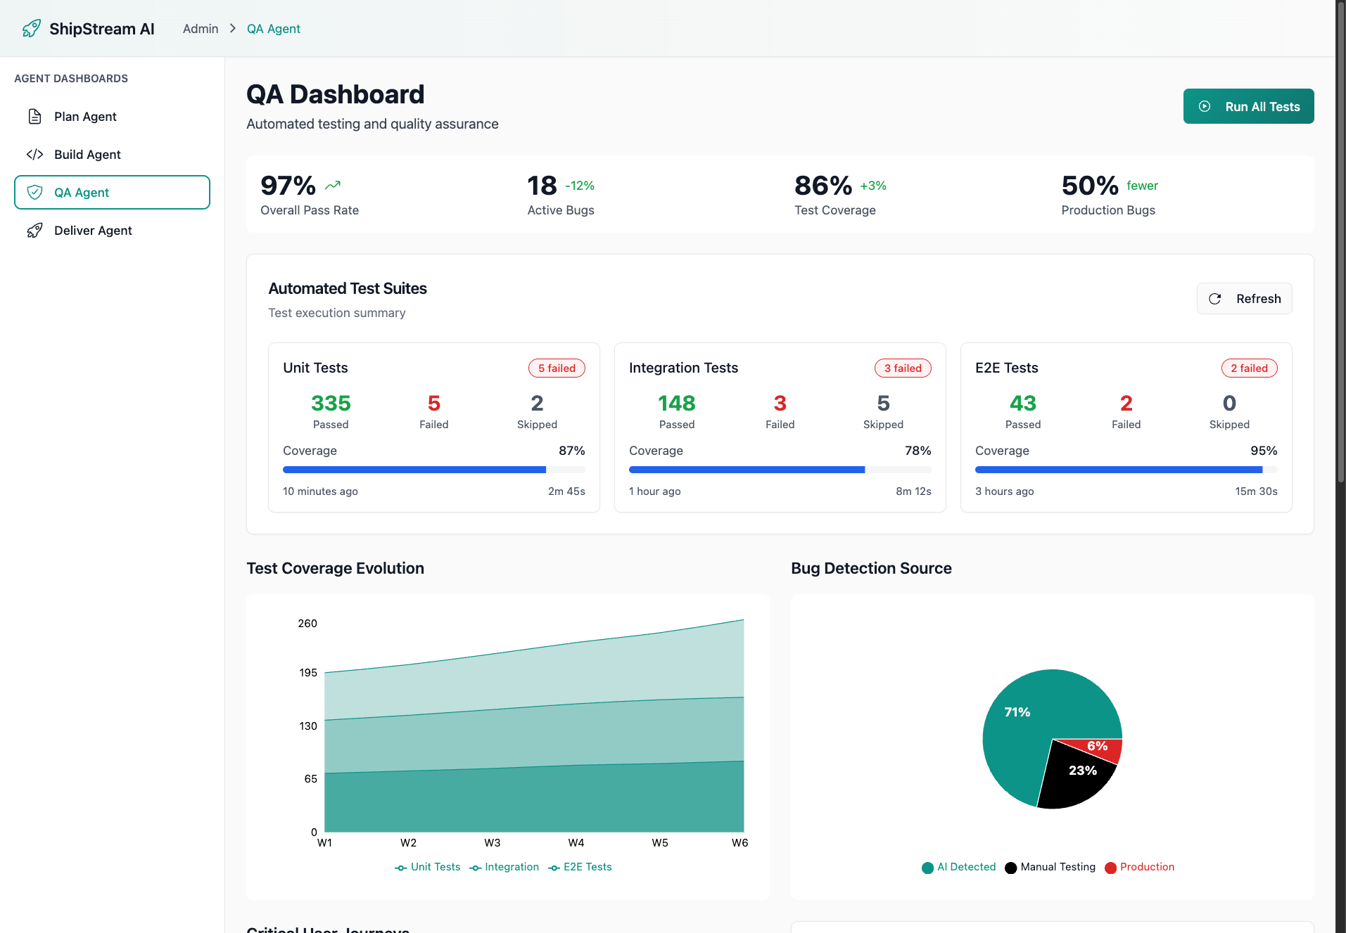
Task: Select the Build Agent code icon
Action: coord(35,154)
